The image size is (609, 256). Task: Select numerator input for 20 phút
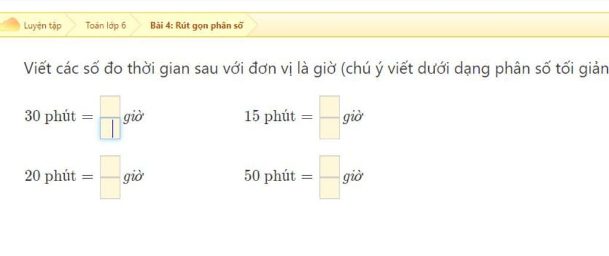pyautogui.click(x=110, y=166)
